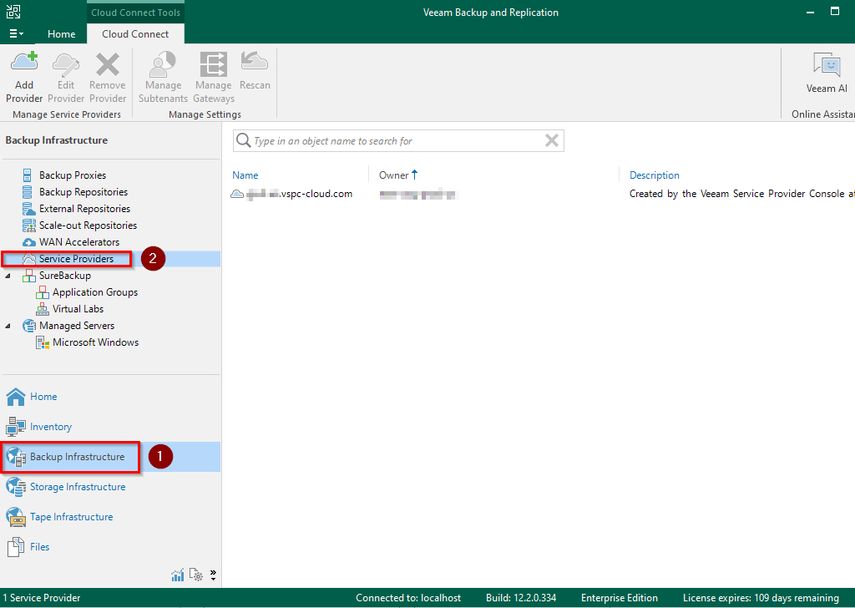
Task: Click the search magnifier icon
Action: click(243, 140)
